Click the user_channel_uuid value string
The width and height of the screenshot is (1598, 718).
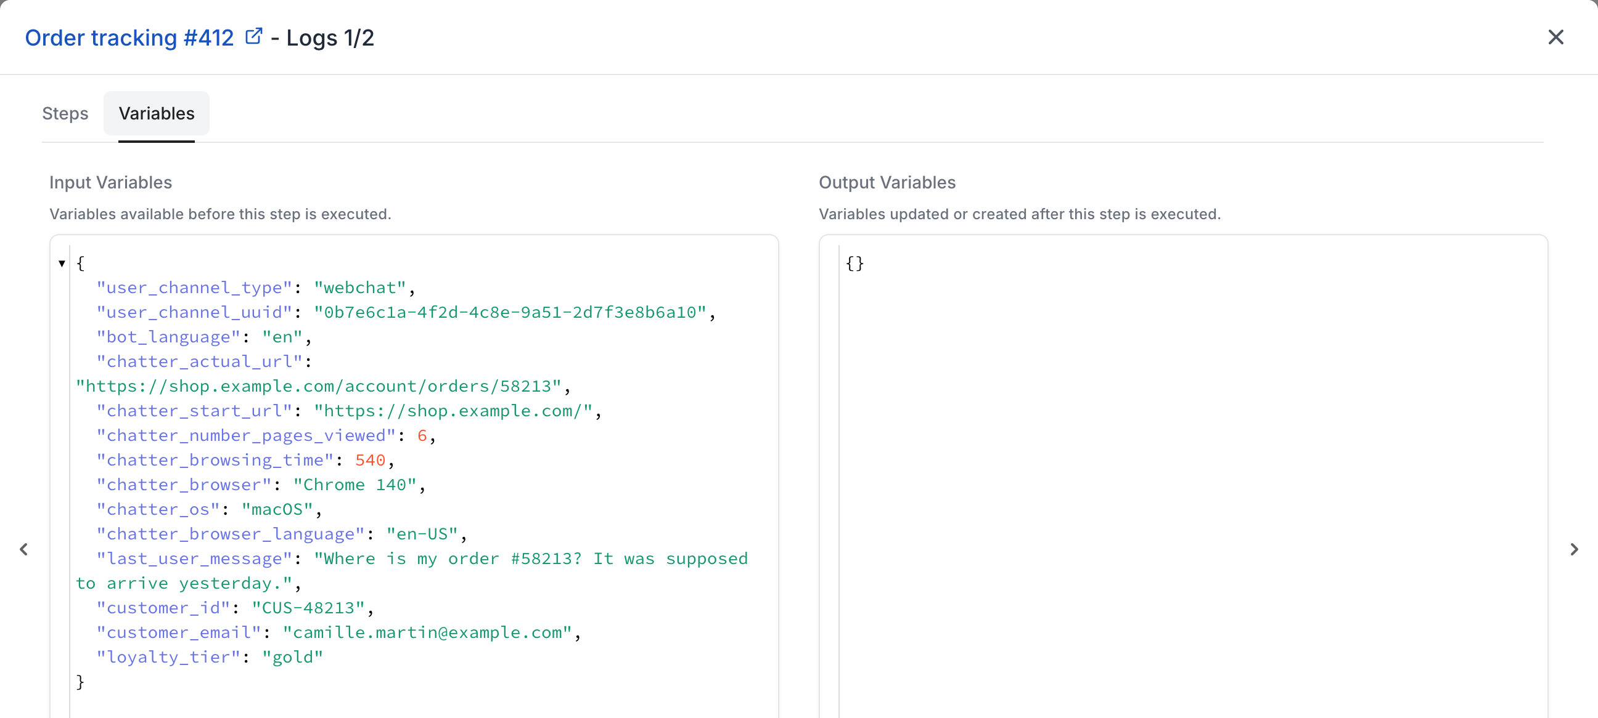[510, 312]
